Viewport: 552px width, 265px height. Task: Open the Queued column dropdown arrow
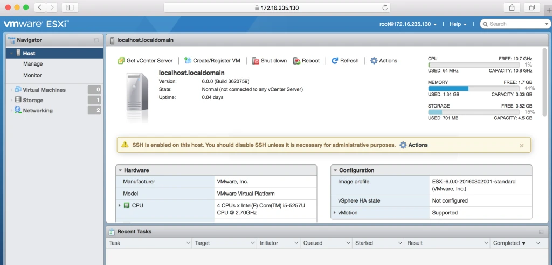pyautogui.click(x=348, y=243)
